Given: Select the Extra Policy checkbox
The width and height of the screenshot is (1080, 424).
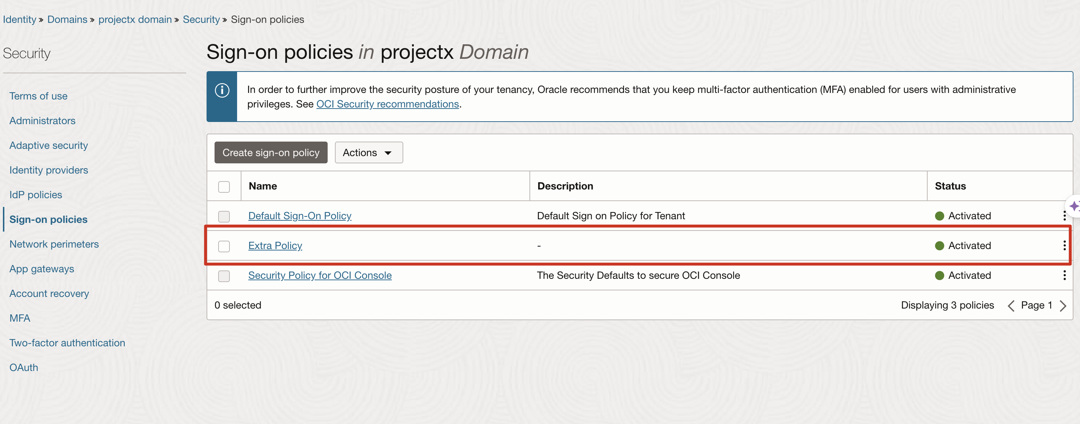Looking at the screenshot, I should (x=224, y=246).
